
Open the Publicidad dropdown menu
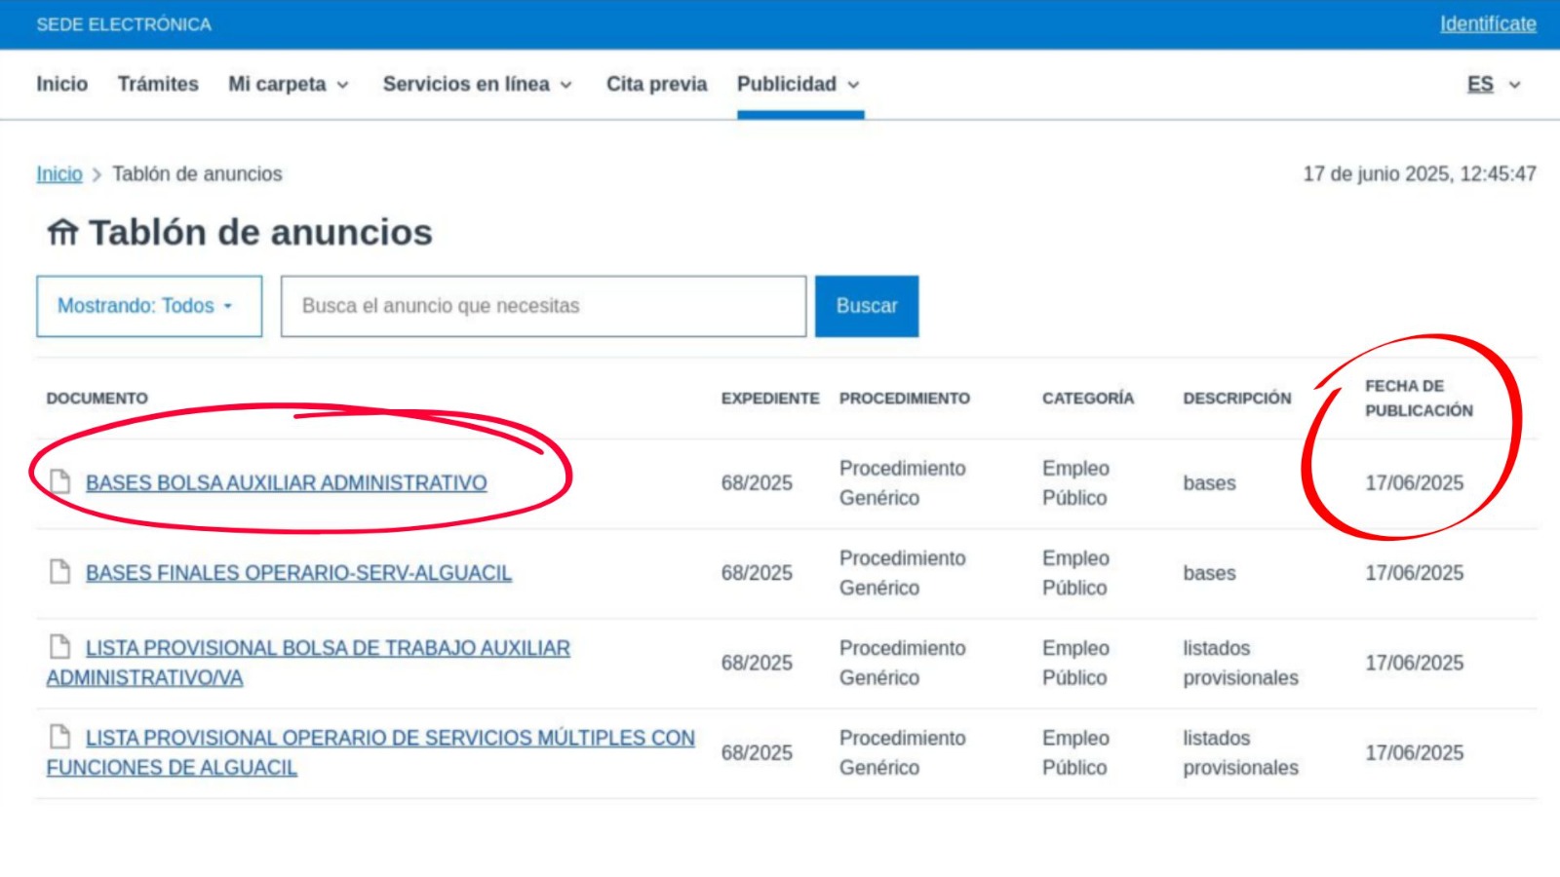click(799, 85)
